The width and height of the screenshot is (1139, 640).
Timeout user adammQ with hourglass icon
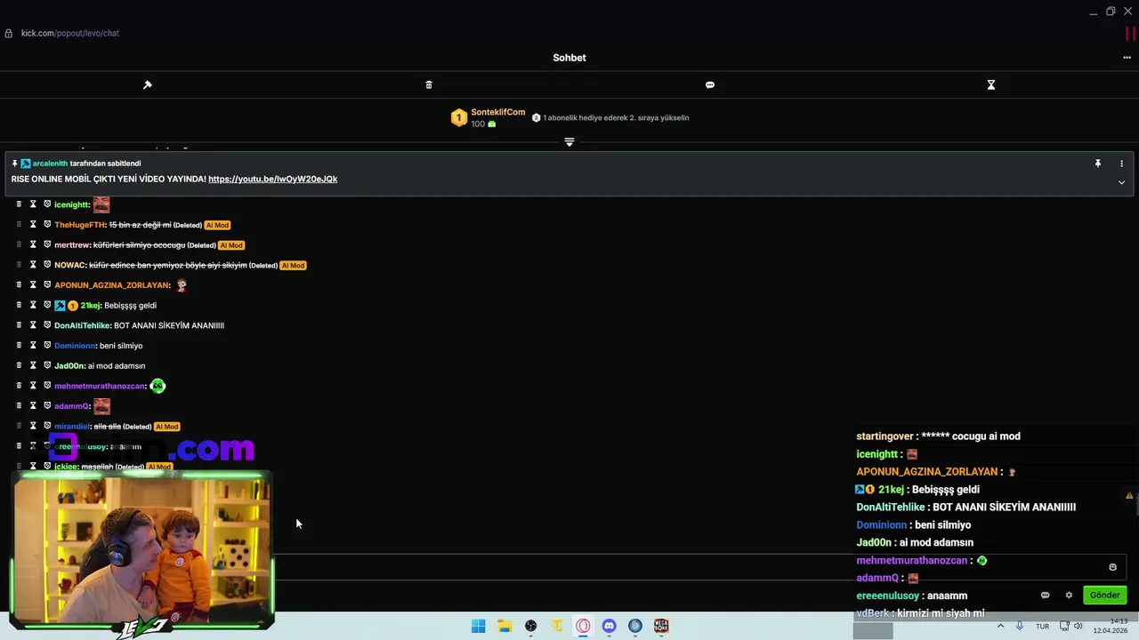pyautogui.click(x=33, y=406)
